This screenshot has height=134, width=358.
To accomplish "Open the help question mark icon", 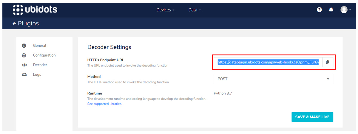I will (319, 10).
